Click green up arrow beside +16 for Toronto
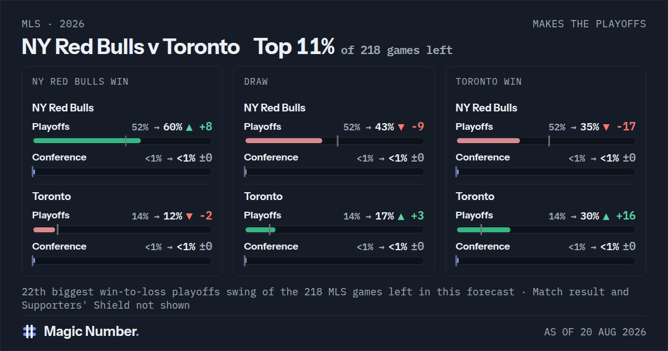Screen dimensions: 668x351 (x=606, y=216)
